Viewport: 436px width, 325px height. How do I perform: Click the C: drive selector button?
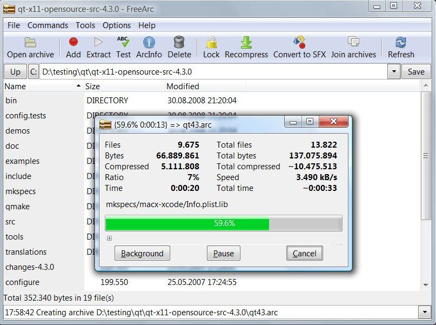point(33,72)
